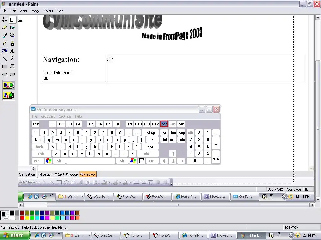Open the Image menu
Image resolution: width=321 pixels, height=240 pixels.
coord(35,11)
